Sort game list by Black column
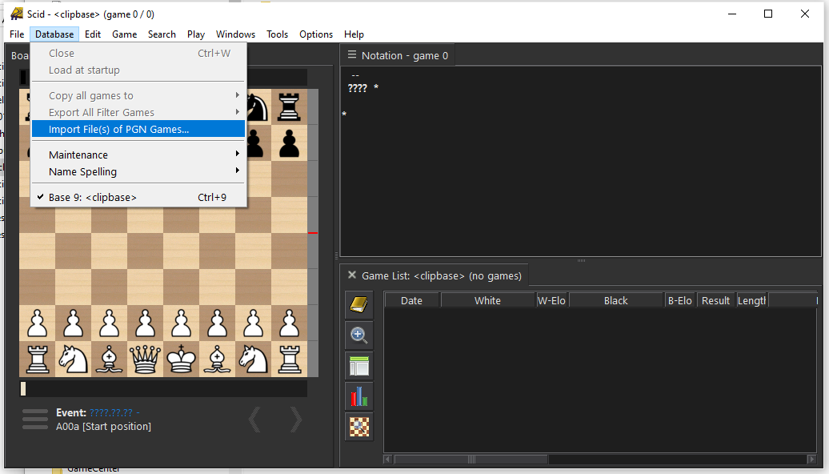 tap(616, 300)
